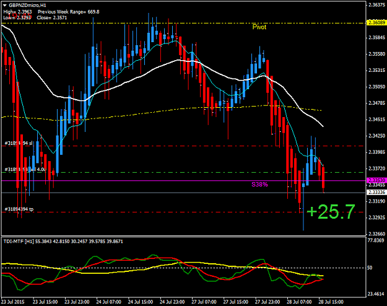Screen dimensions: 387x306
Task: Click the 28 Jul 07:00 time label
Action: coord(299,302)
